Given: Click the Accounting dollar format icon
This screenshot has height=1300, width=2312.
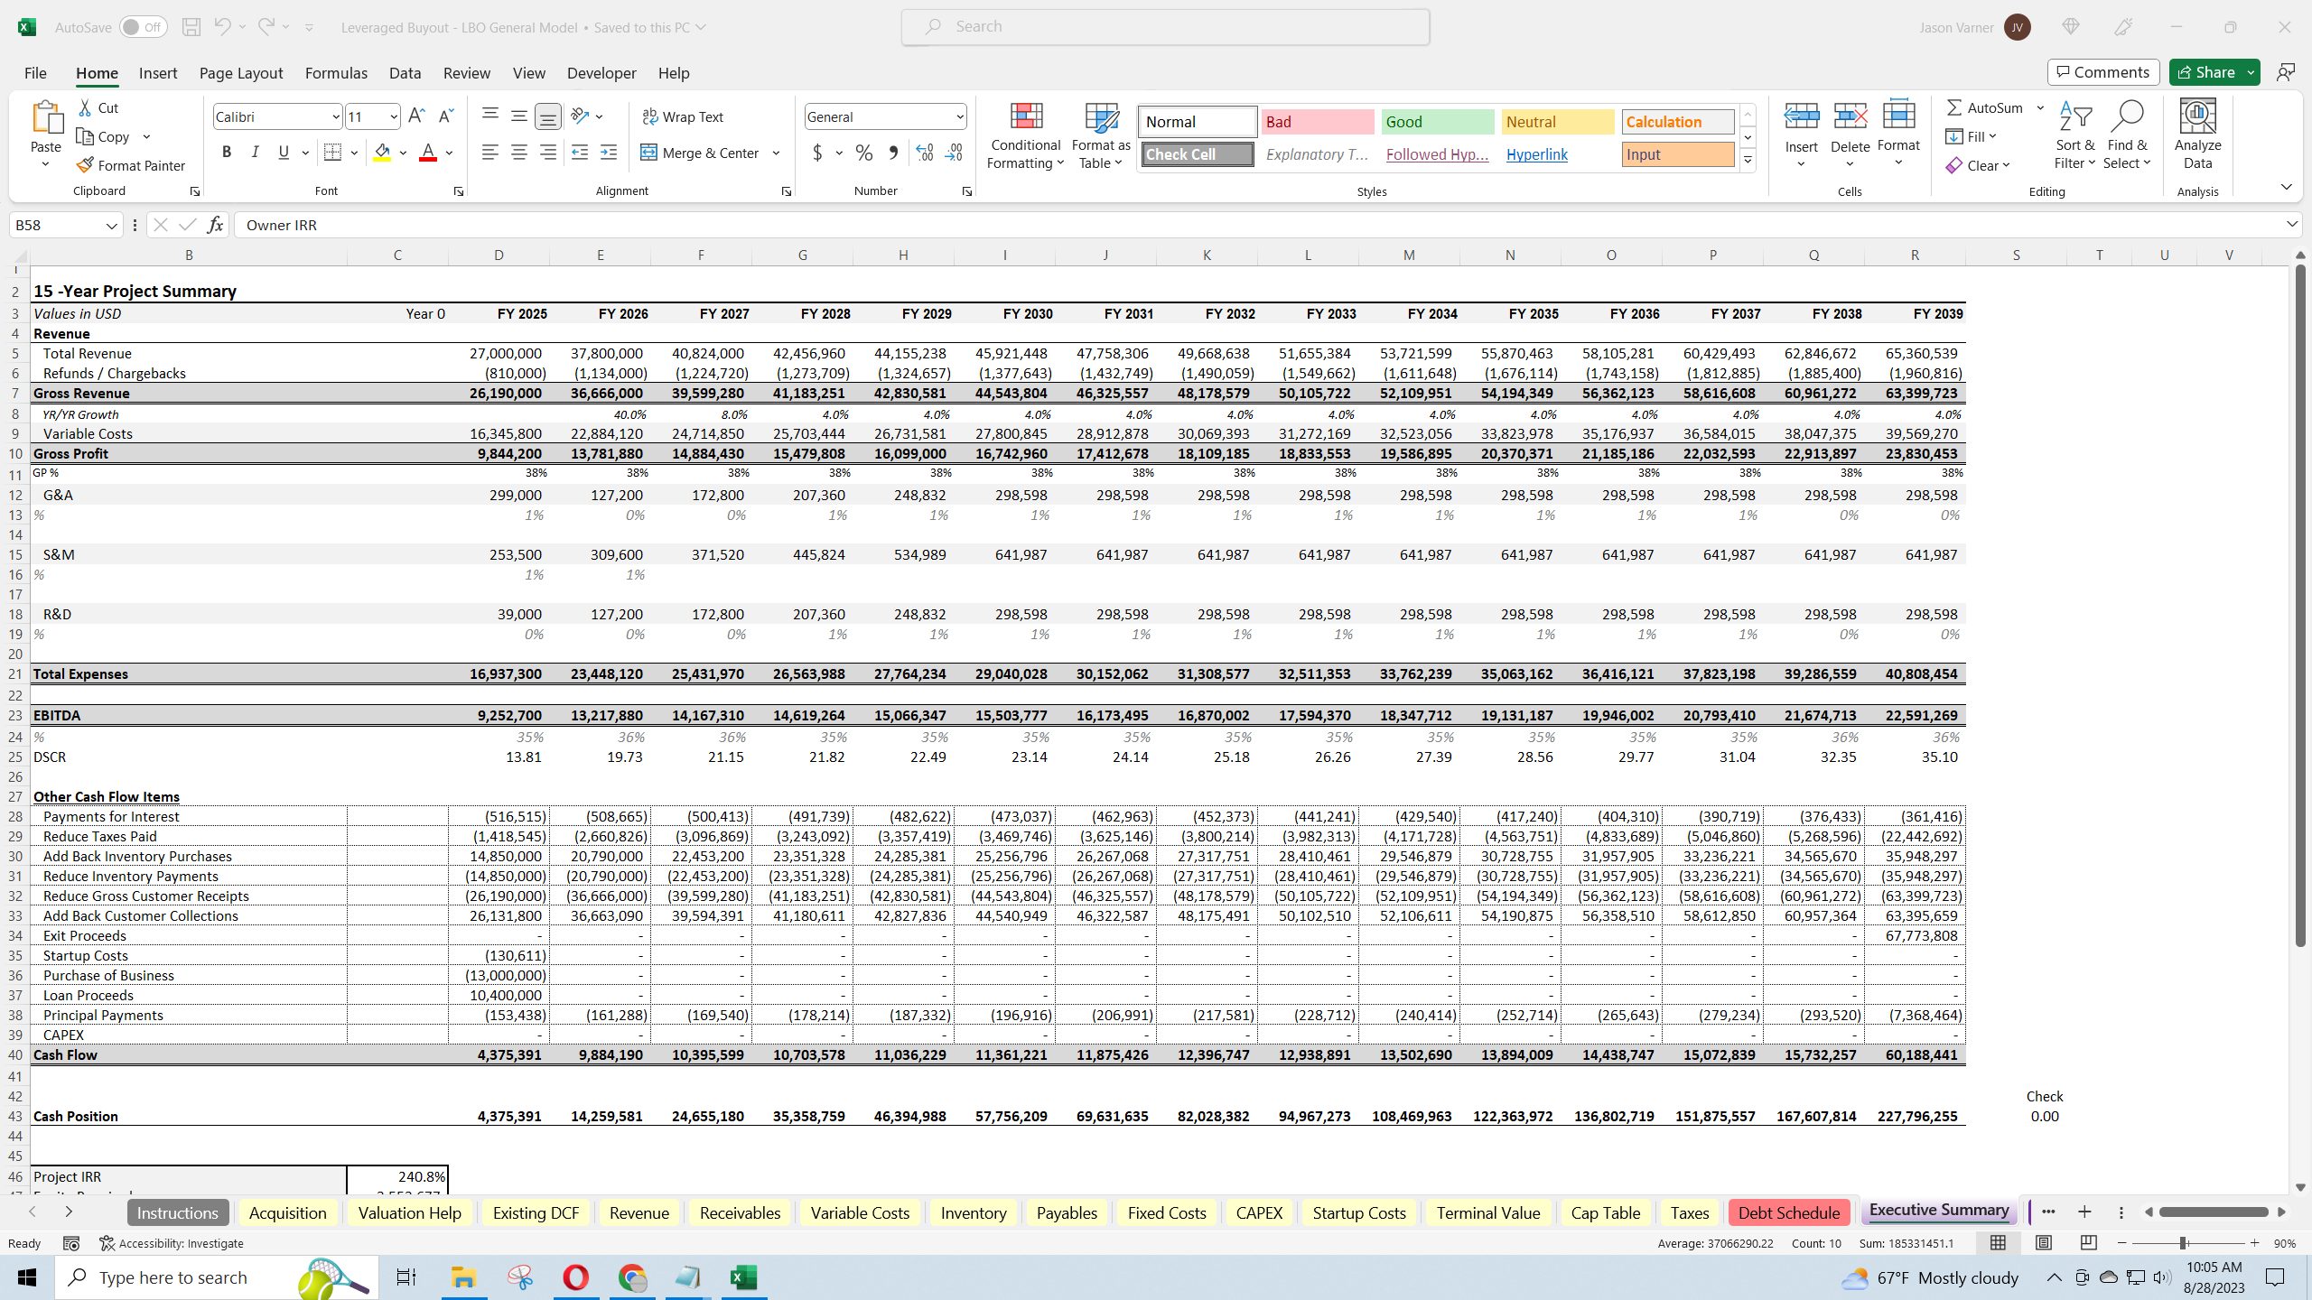Looking at the screenshot, I should 817,153.
